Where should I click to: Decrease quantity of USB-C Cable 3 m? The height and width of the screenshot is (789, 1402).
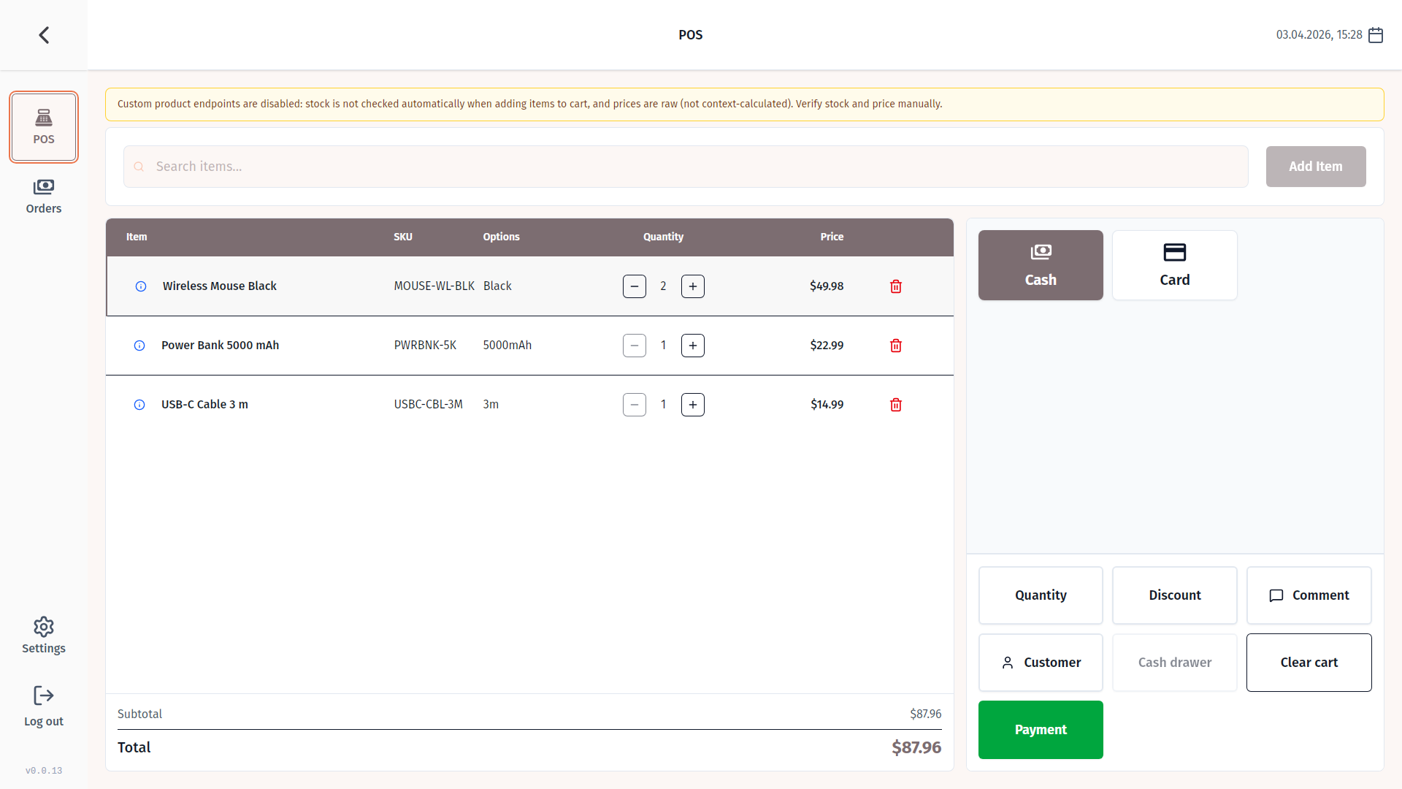point(635,405)
